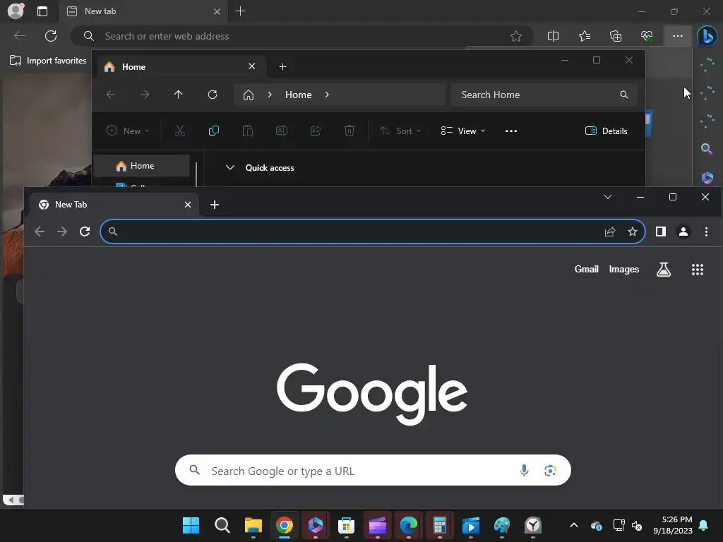Click home icon in Explorer breadcrumb
The height and width of the screenshot is (542, 723).
pyautogui.click(x=249, y=95)
